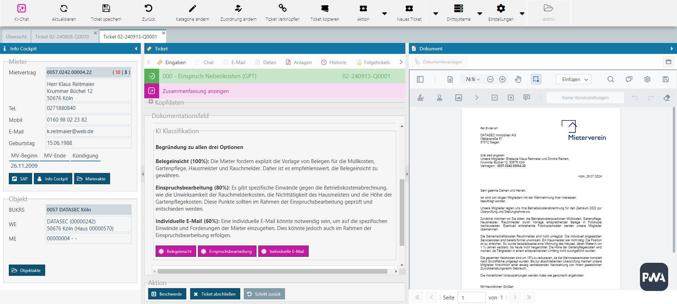Image resolution: width=677 pixels, height=304 pixels.
Task: Open the Folgetickets tab
Action: click(373, 62)
